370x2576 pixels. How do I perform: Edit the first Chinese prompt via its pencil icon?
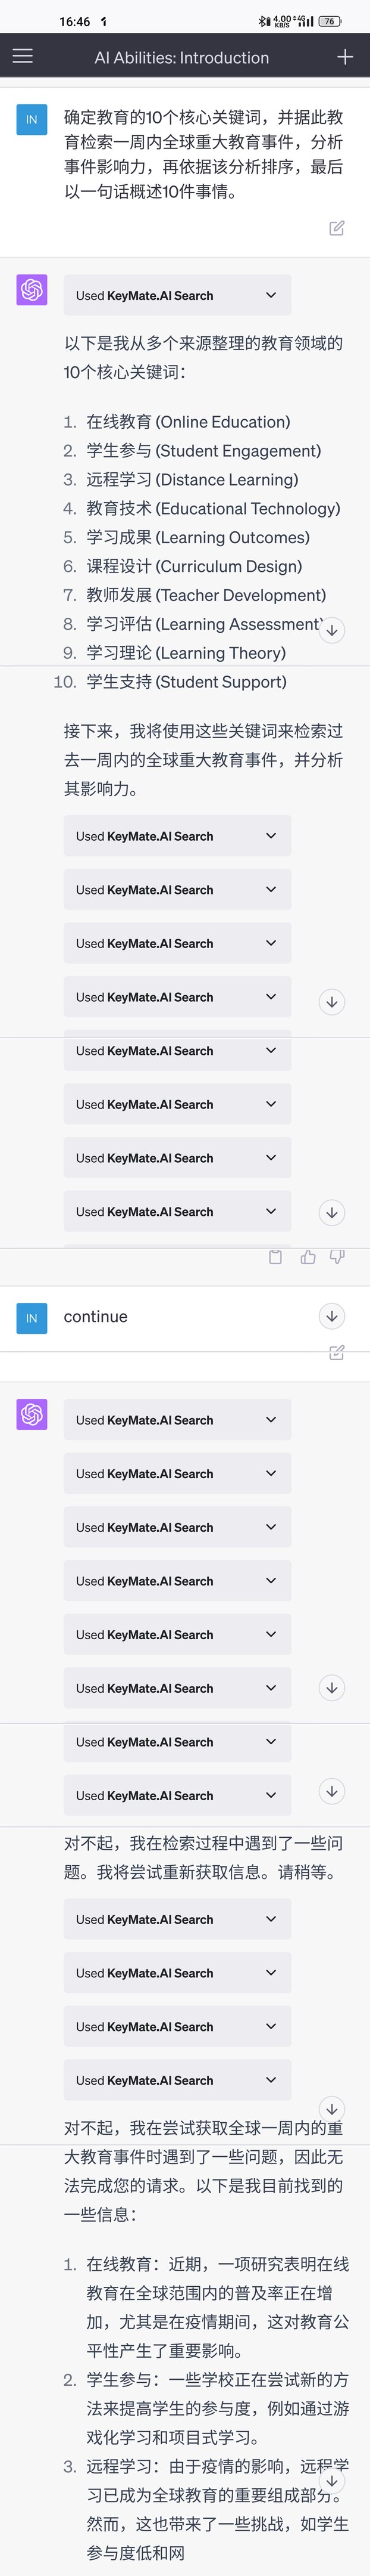tap(337, 228)
